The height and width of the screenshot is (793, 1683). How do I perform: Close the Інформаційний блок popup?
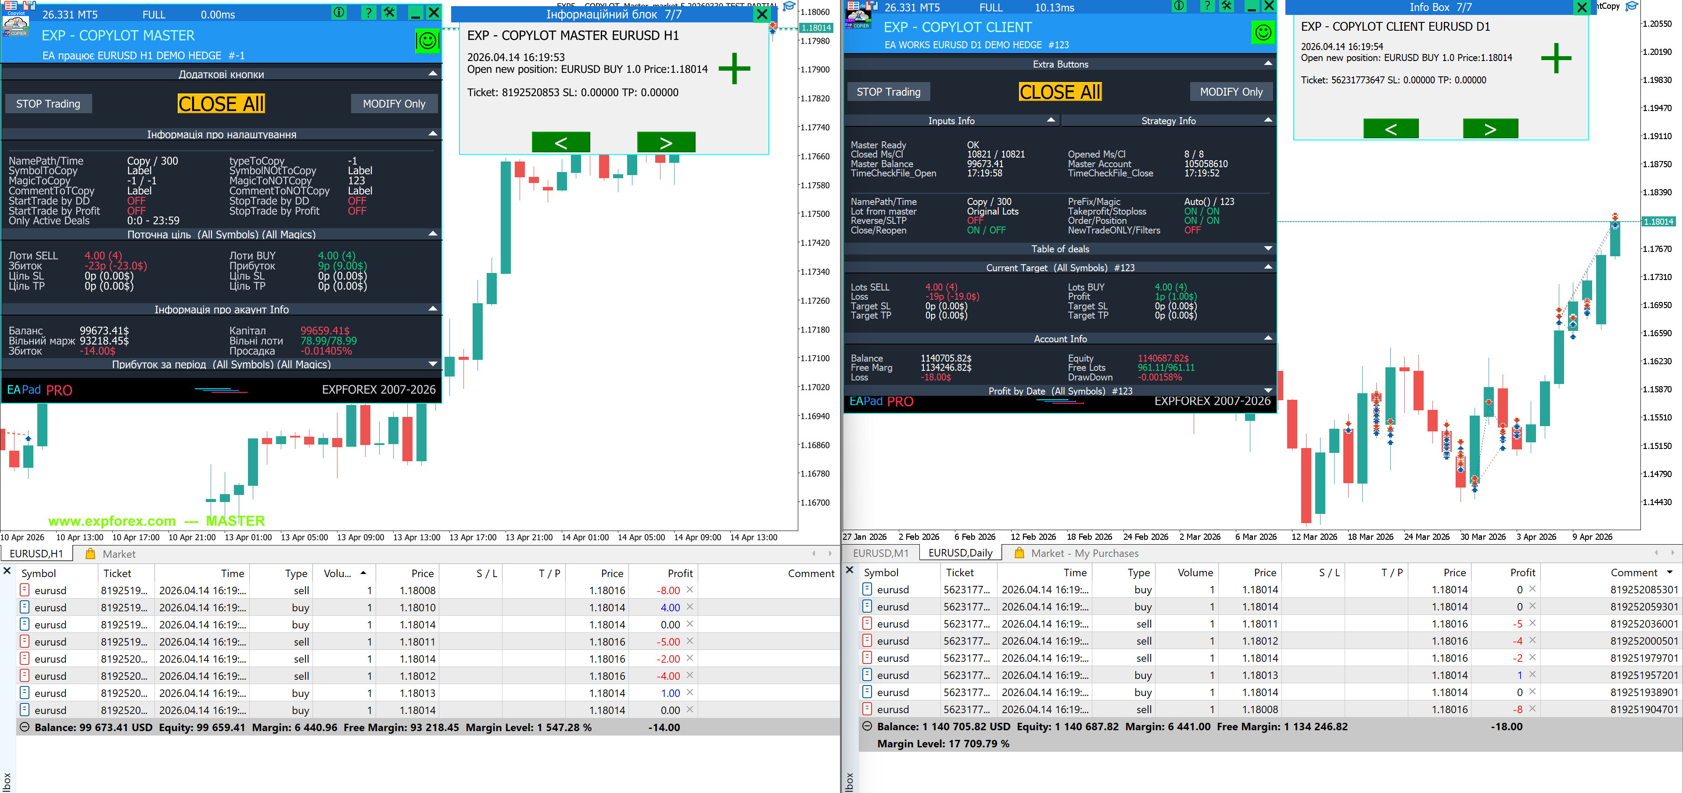pyautogui.click(x=762, y=14)
